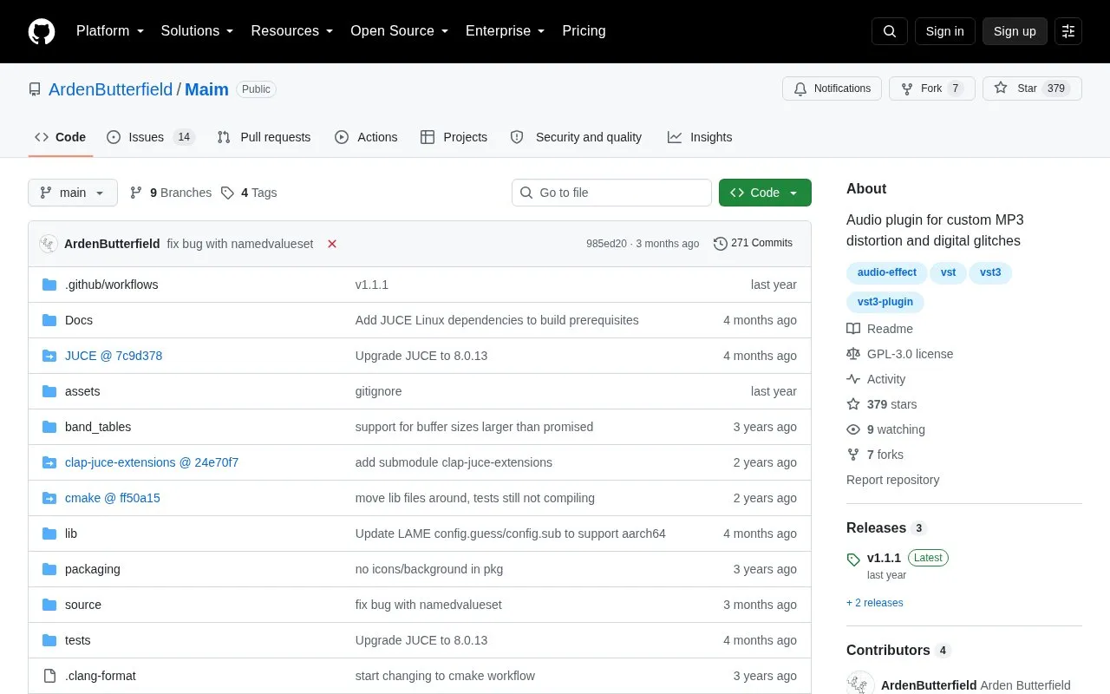The height and width of the screenshot is (694, 1110).
Task: Click the vst3-plugin topic tag
Action: pos(885,302)
